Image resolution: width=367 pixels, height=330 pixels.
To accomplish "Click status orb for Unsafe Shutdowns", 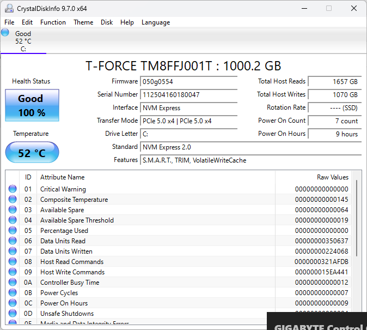I will [13, 313].
